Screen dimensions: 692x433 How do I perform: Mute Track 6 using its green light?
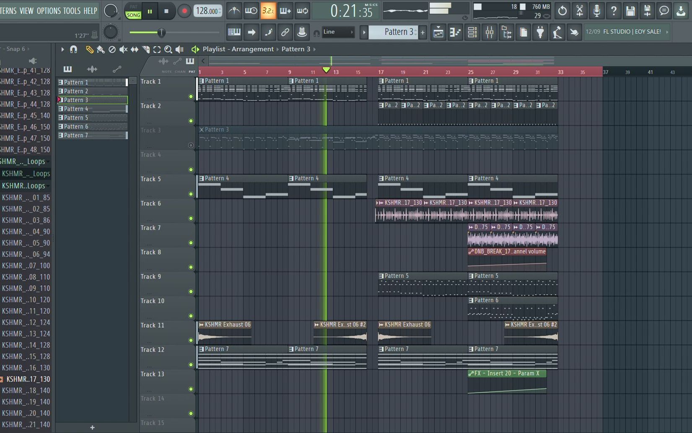191,218
